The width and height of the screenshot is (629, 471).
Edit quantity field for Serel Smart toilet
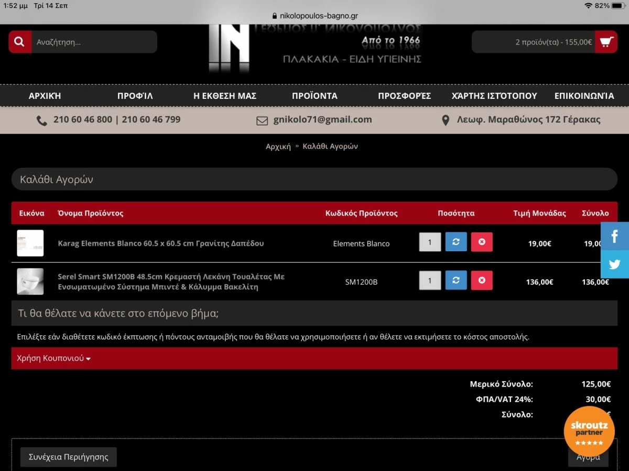430,281
